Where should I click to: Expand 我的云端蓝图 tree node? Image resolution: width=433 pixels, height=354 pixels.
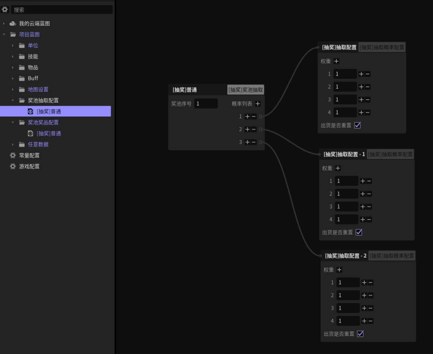click(x=4, y=24)
